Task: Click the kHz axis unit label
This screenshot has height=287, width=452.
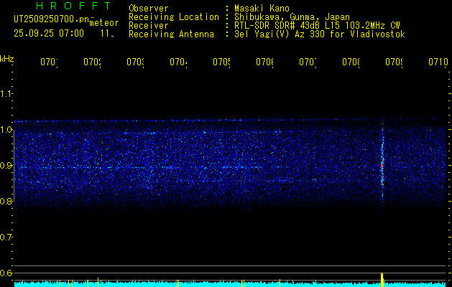Action: [x=7, y=60]
